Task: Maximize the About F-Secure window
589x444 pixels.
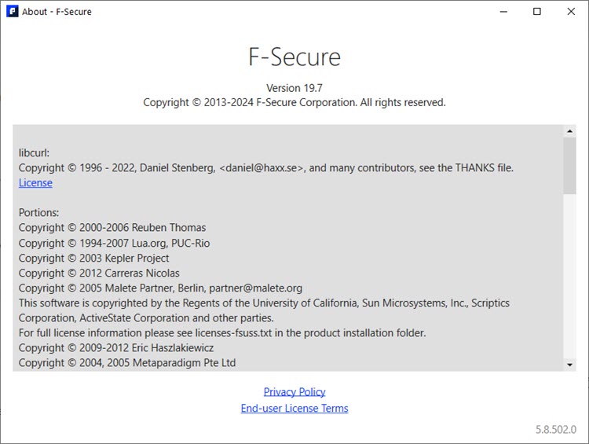Action: click(x=537, y=12)
